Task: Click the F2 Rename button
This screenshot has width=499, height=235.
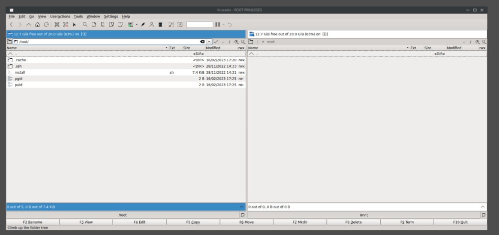Action: pyautogui.click(x=33, y=222)
